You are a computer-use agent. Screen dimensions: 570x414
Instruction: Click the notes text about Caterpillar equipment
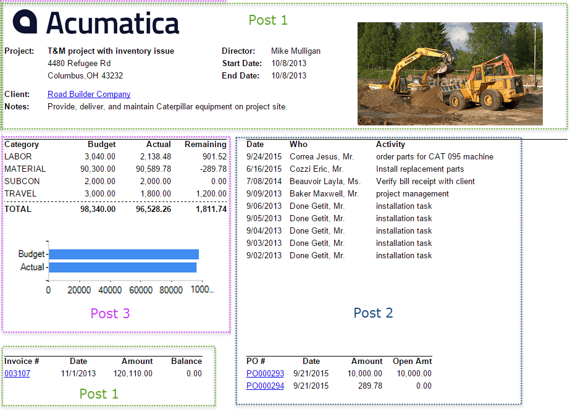pos(167,107)
